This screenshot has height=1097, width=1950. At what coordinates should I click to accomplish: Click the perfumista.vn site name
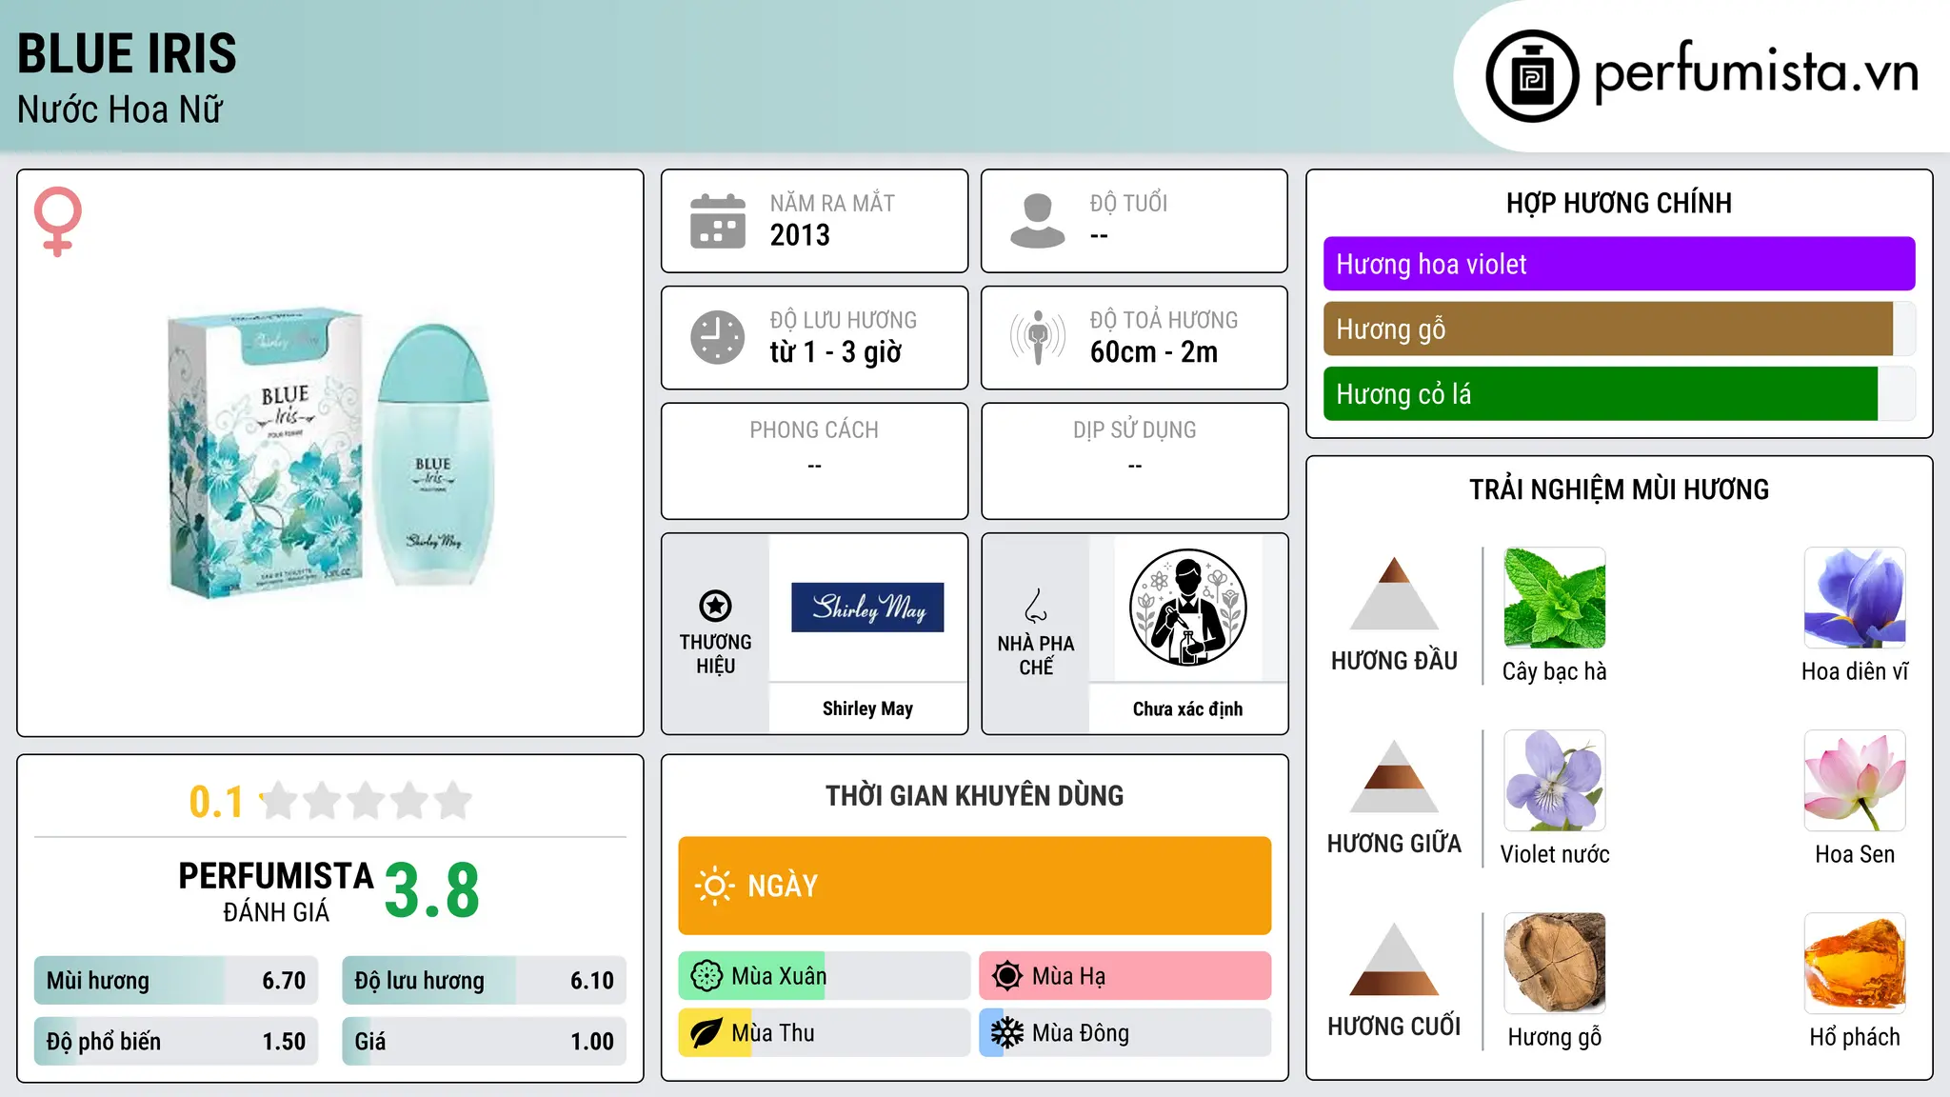point(1756,72)
